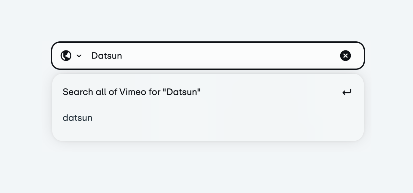
Task: Click the return key symbol in suggestions
Action: click(x=346, y=92)
